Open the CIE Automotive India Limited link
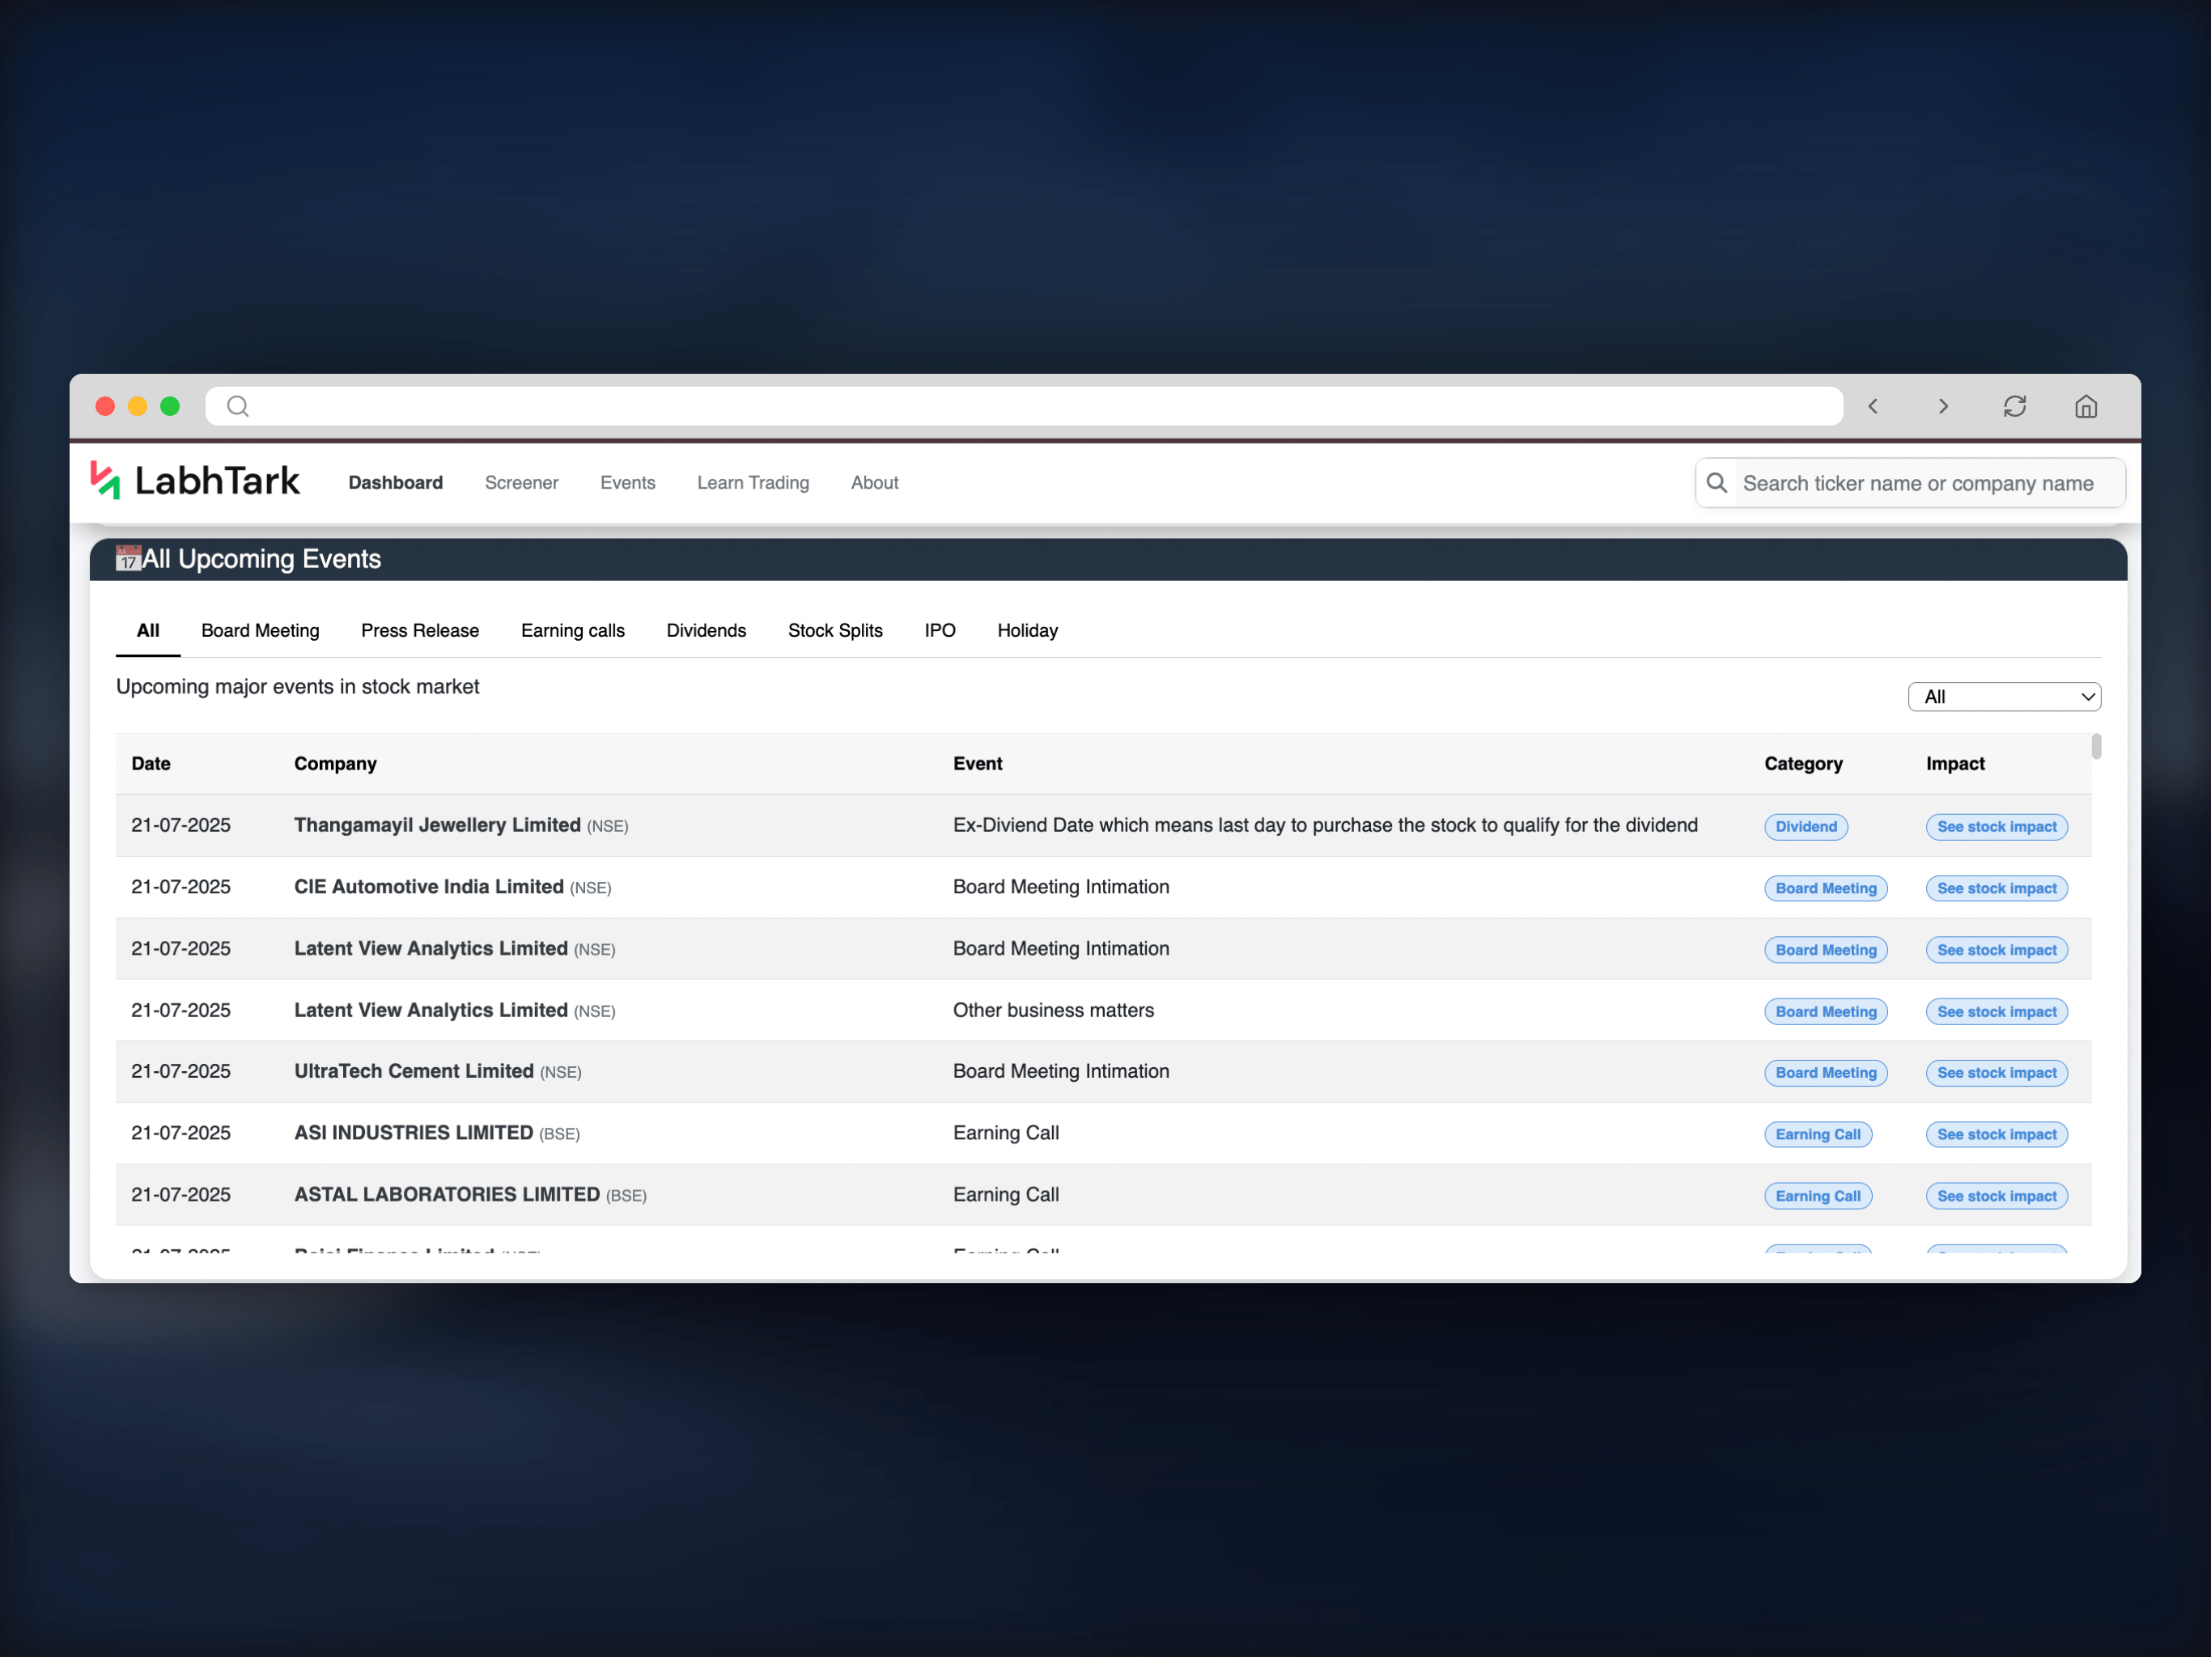 pos(429,887)
